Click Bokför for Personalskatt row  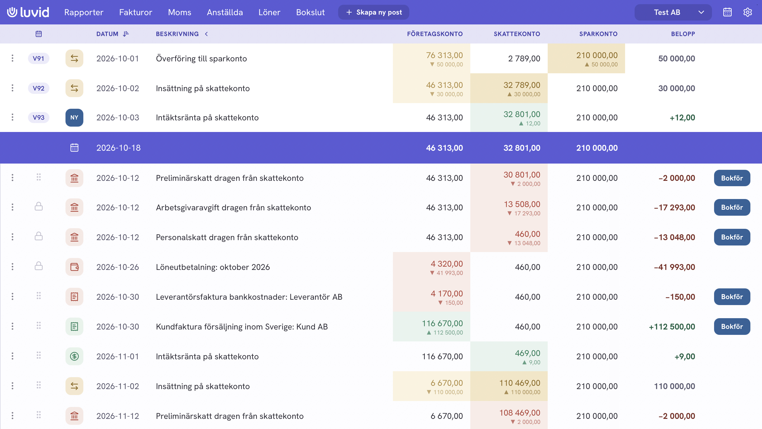732,237
